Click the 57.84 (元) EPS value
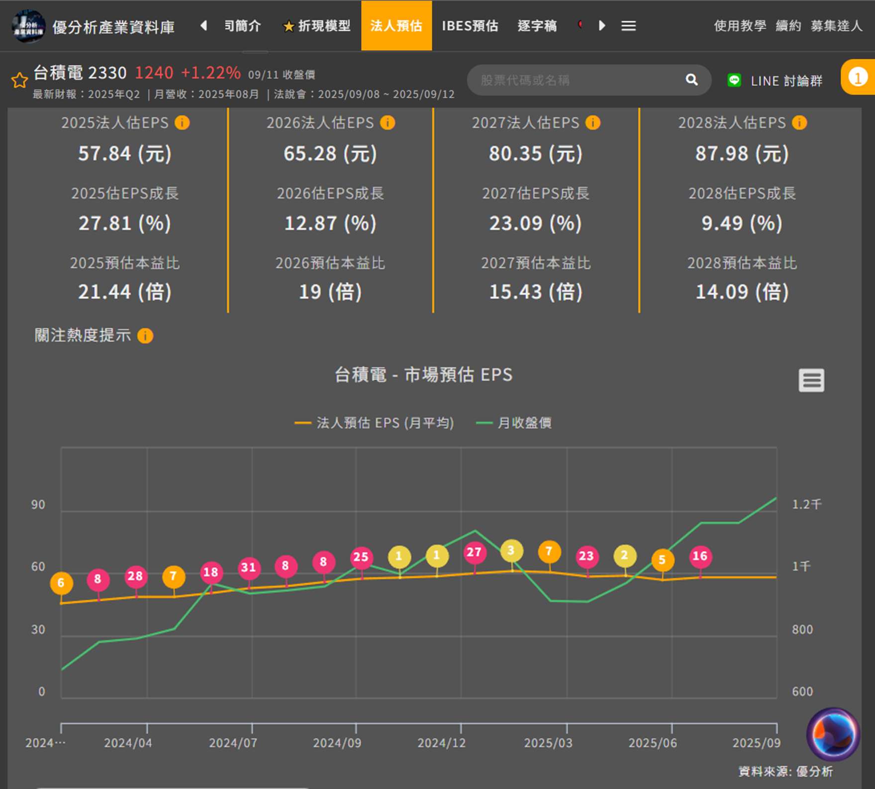Image resolution: width=875 pixels, height=789 pixels. [x=125, y=154]
